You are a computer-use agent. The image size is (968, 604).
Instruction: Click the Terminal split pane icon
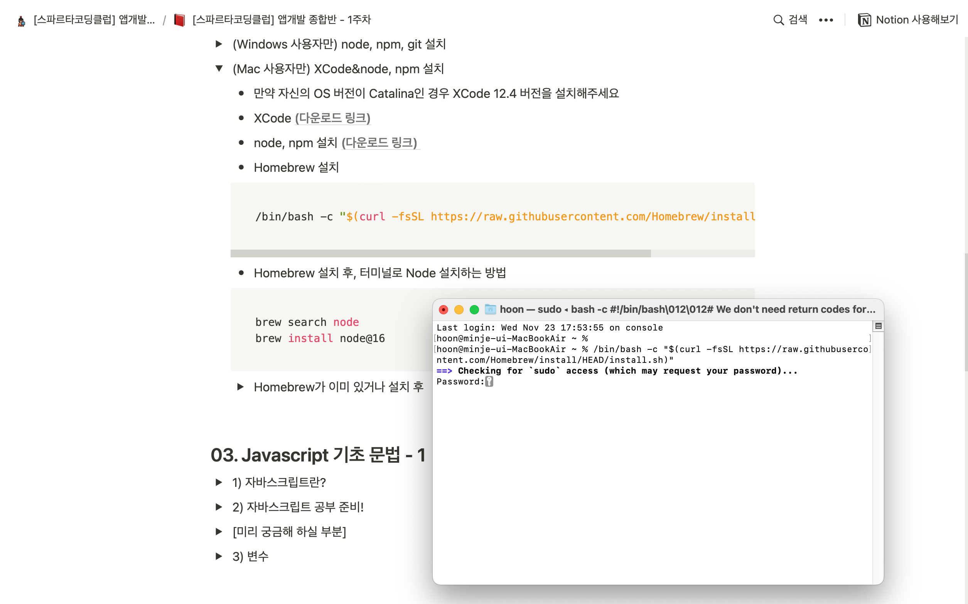point(878,326)
